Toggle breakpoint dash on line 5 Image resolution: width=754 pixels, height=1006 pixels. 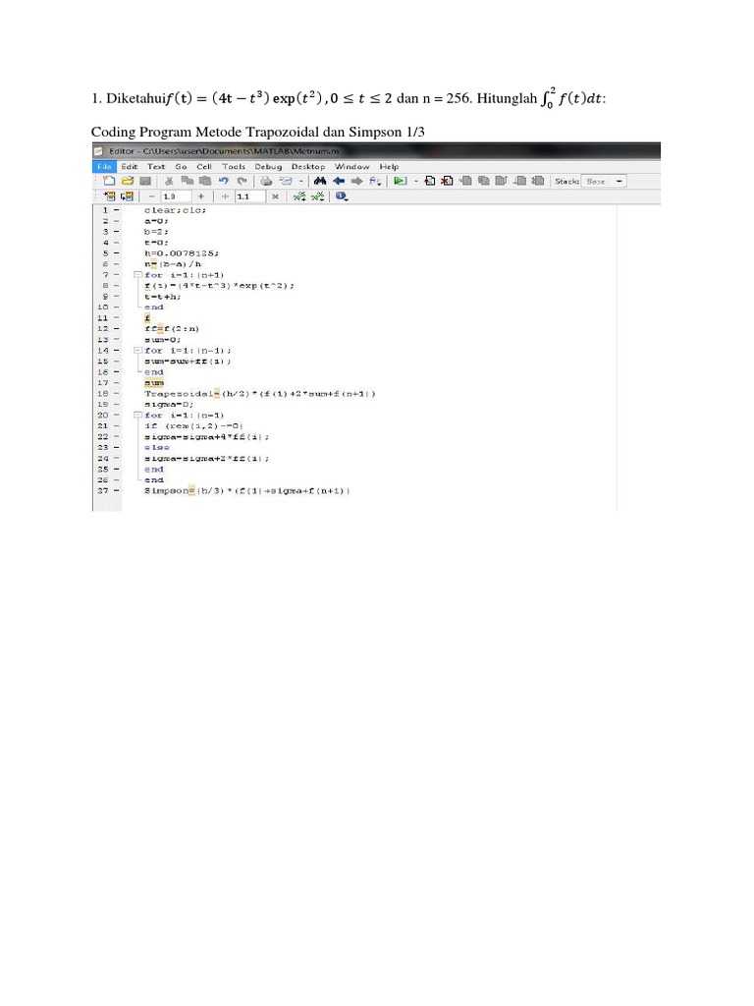coord(117,252)
